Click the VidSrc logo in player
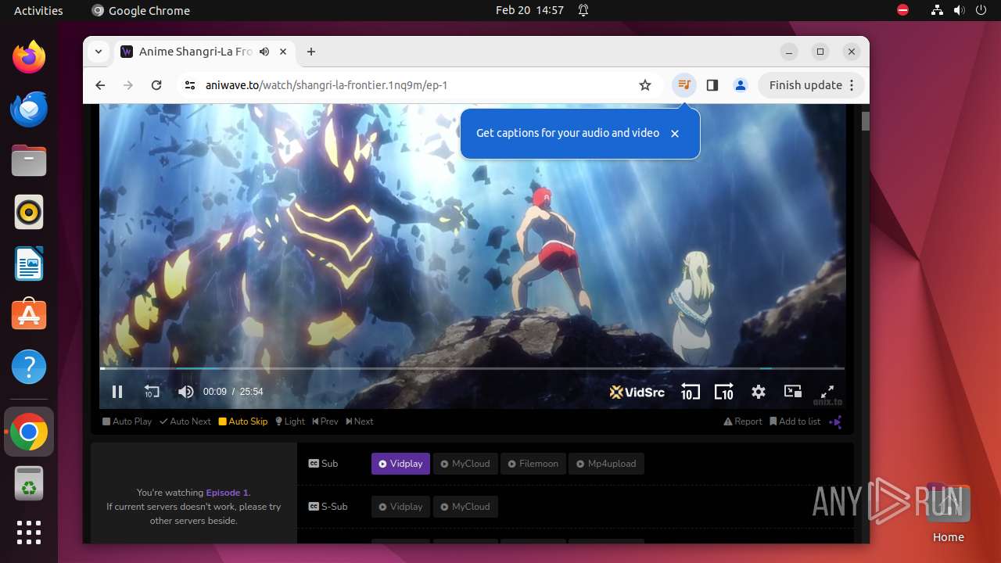This screenshot has height=563, width=1001. click(637, 392)
